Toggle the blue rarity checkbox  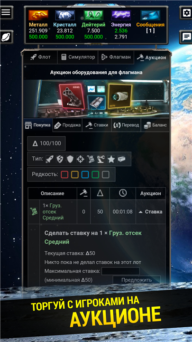tap(85, 174)
